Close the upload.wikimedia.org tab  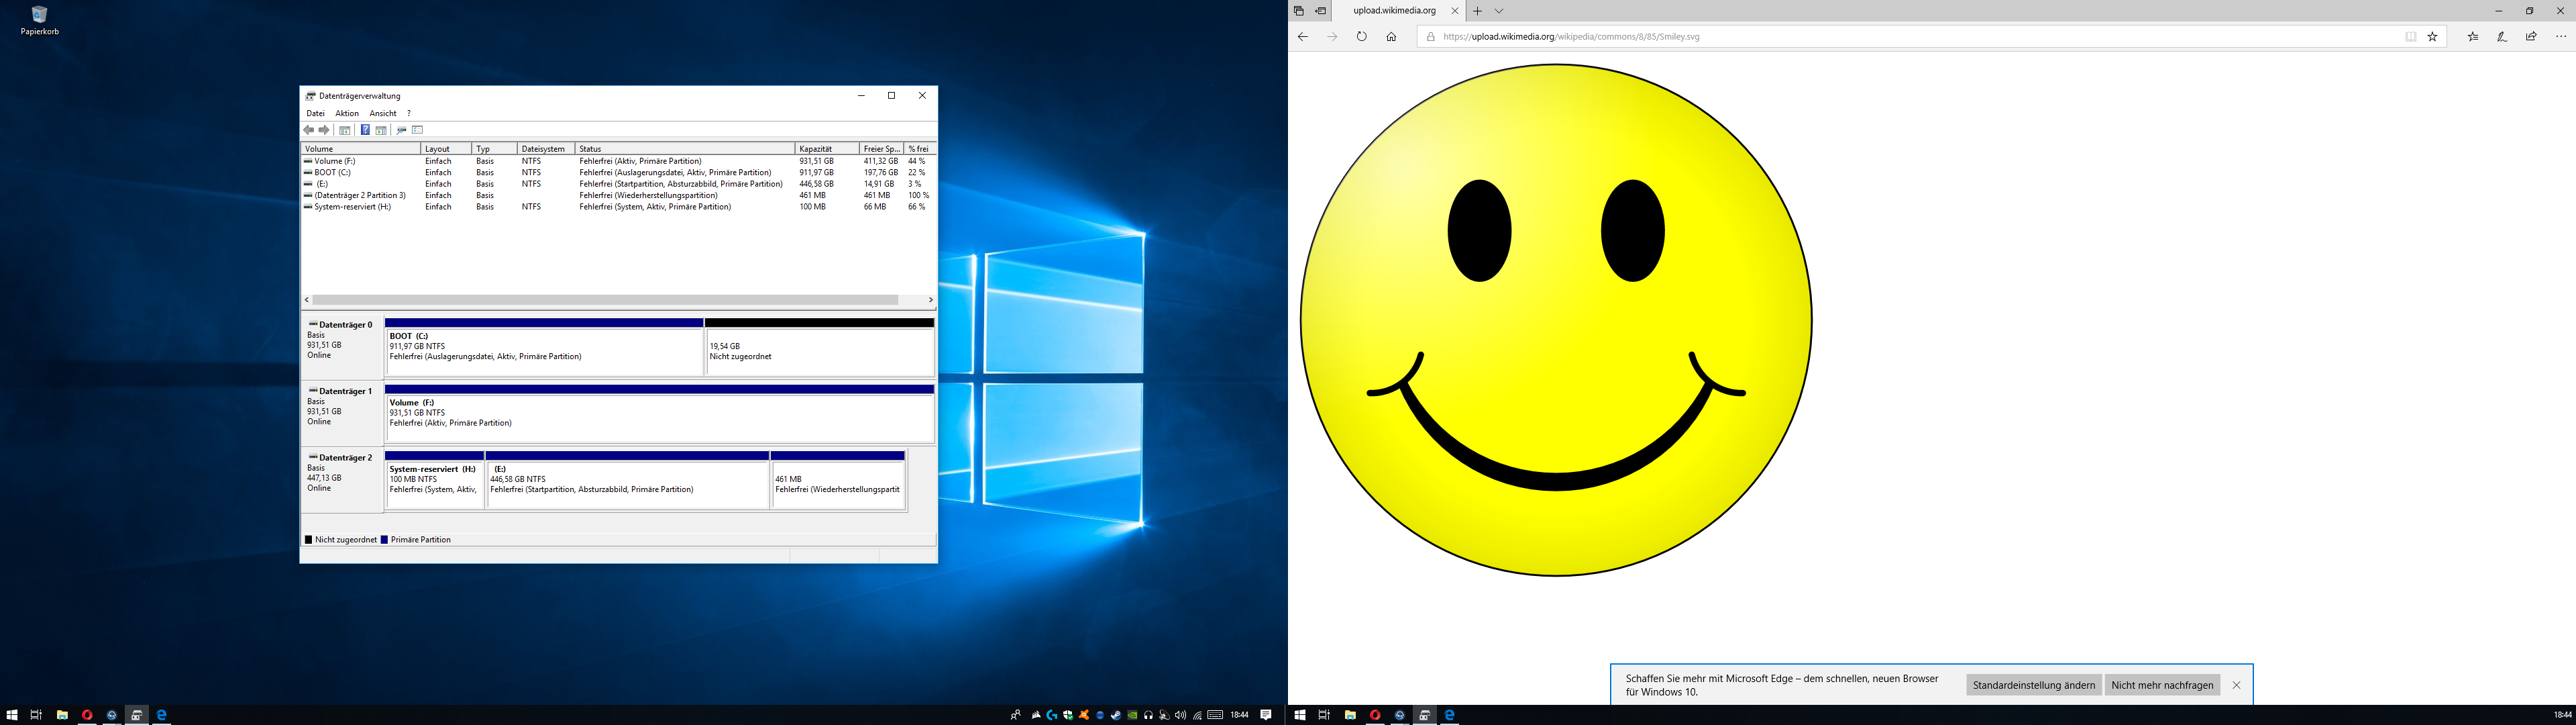click(1454, 11)
